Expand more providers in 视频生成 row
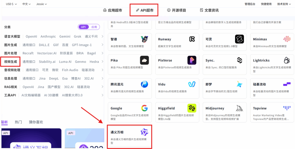The image size is (295, 149). point(102,62)
